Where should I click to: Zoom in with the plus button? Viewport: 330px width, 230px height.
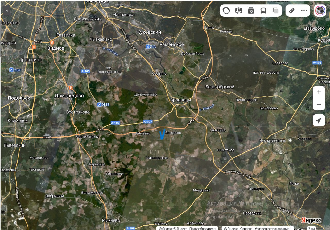319,92
